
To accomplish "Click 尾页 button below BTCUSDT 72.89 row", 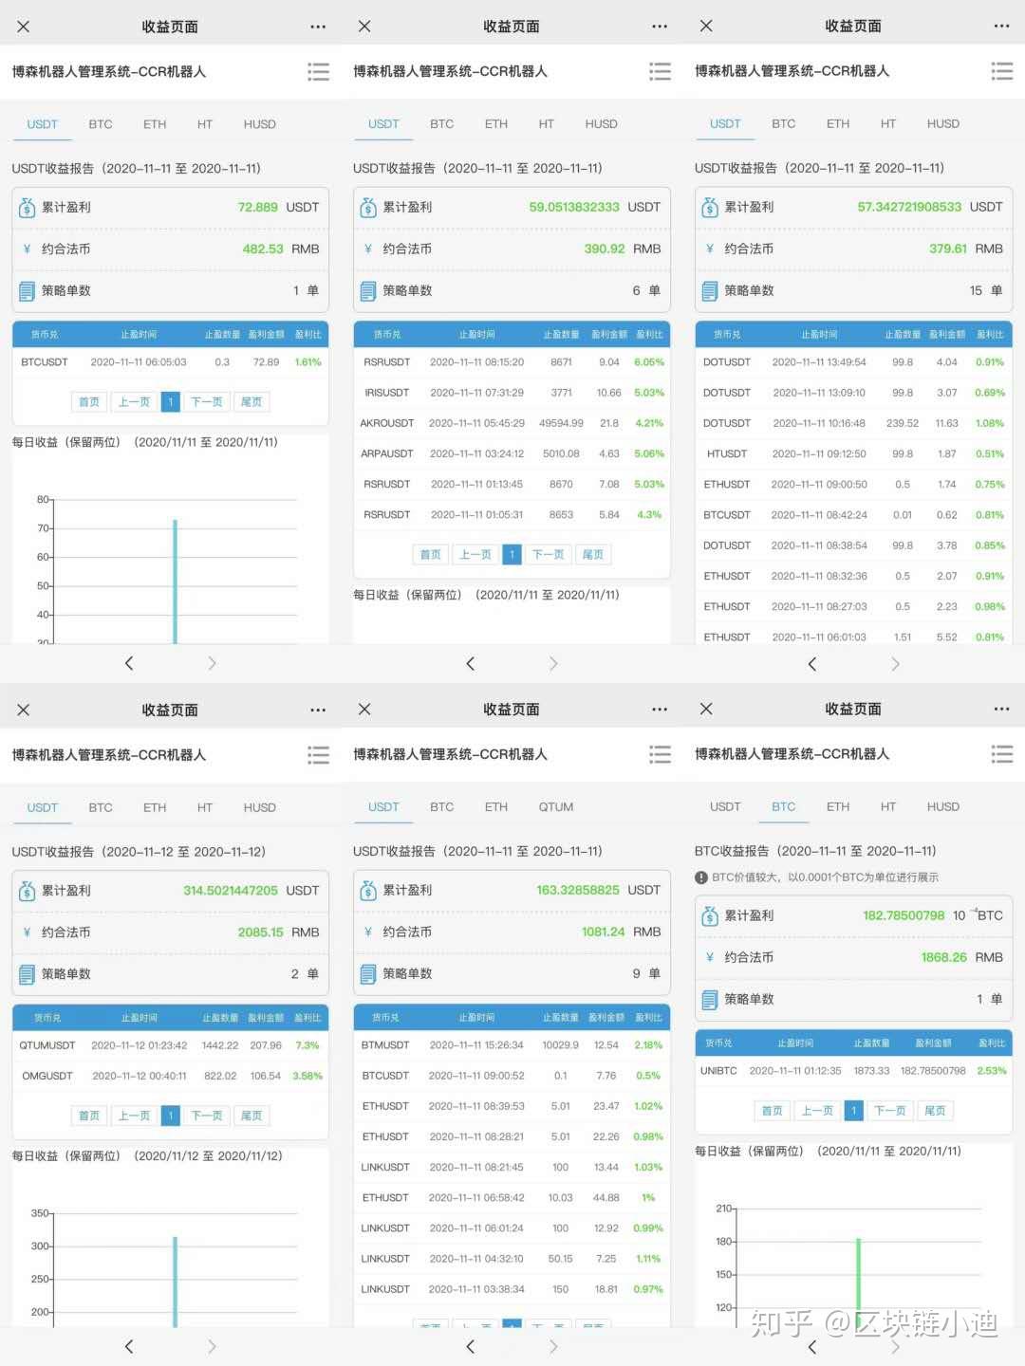I will pyautogui.click(x=252, y=402).
